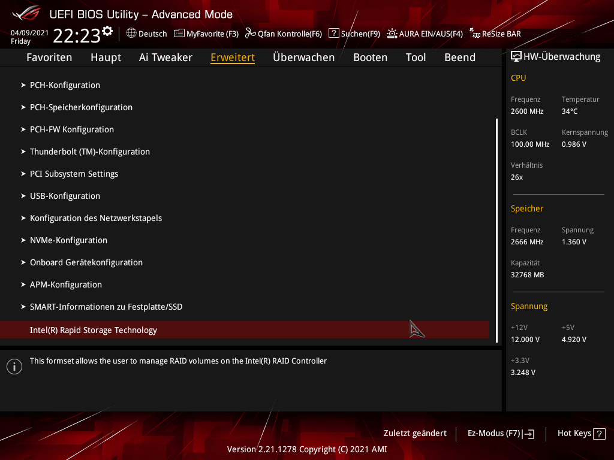This screenshot has width=614, height=460.
Task: Click the info icon in help area
Action: [14, 367]
